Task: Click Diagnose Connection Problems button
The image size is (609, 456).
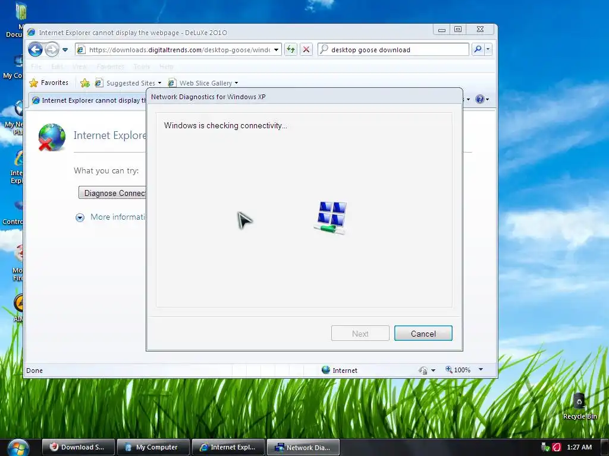Action: coord(112,193)
